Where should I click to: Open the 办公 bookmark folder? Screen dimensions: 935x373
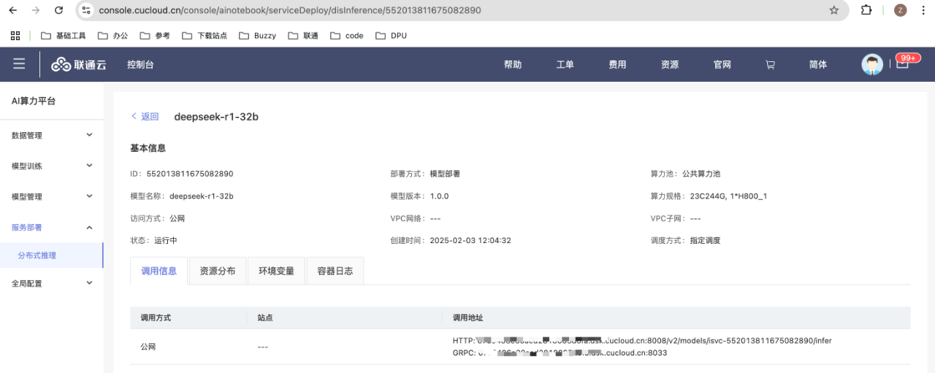(x=113, y=35)
